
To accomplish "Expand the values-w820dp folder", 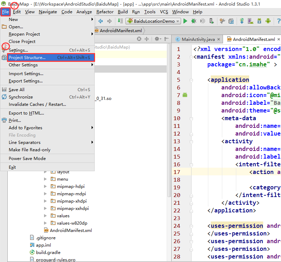I will click(45, 223).
